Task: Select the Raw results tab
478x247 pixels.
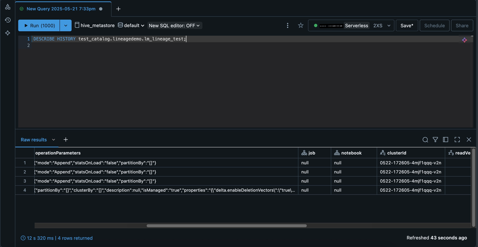Action: point(34,140)
